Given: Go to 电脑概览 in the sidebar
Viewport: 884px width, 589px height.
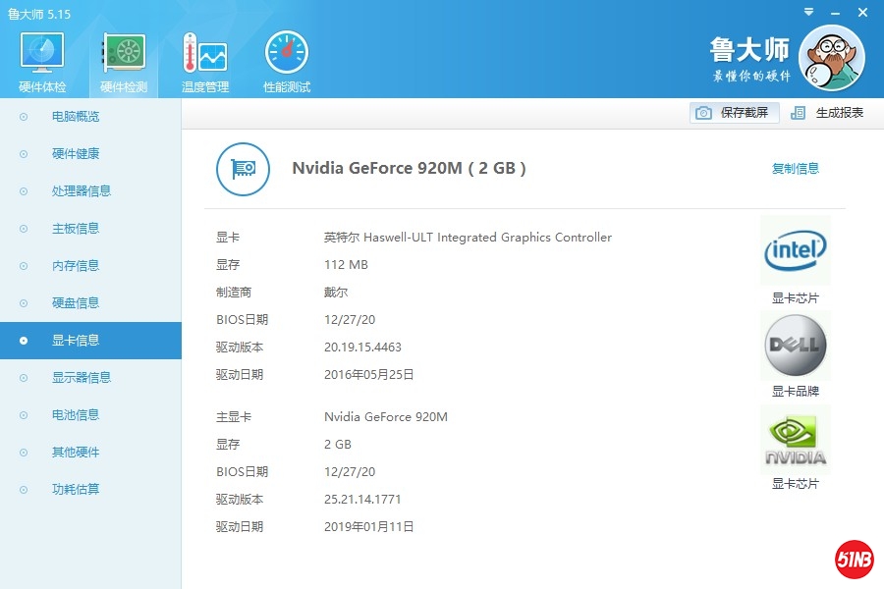Looking at the screenshot, I should point(76,117).
